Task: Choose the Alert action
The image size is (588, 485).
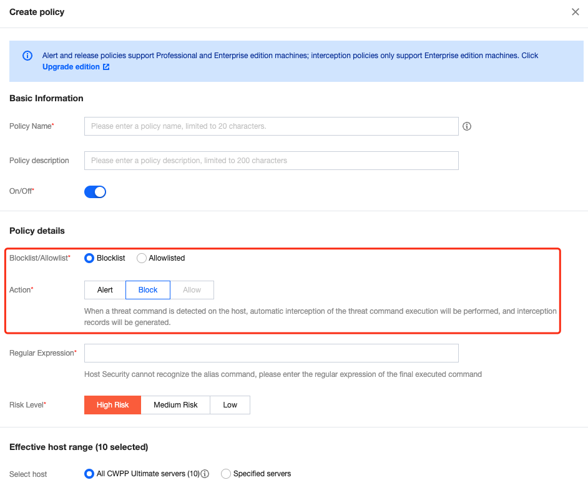Action: click(105, 290)
